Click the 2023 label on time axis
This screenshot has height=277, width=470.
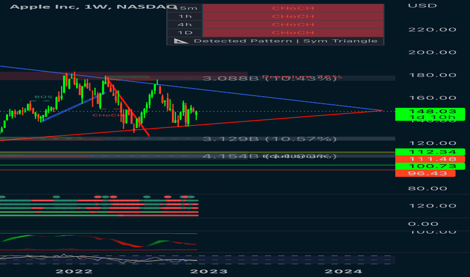(209, 271)
